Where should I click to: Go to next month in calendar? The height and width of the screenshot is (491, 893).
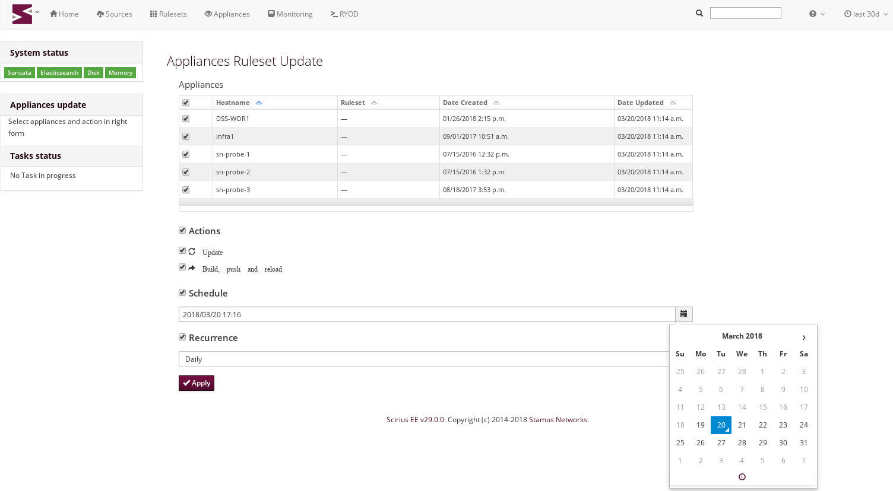click(804, 337)
